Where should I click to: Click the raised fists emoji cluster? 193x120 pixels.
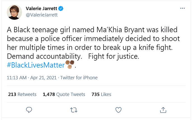70,64
